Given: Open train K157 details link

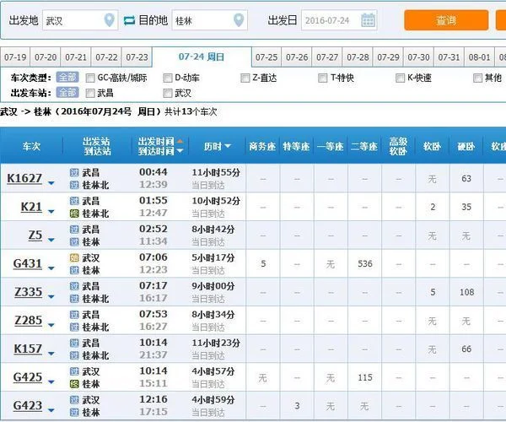Looking at the screenshot, I should click(28, 349).
